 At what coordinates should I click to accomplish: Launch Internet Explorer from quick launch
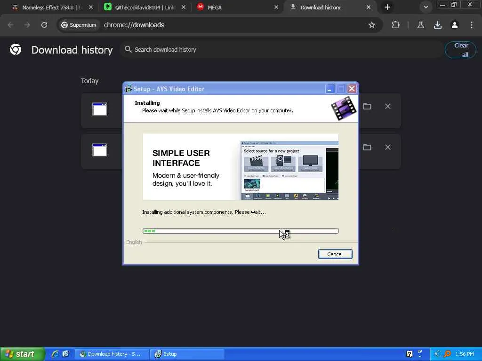(55, 354)
